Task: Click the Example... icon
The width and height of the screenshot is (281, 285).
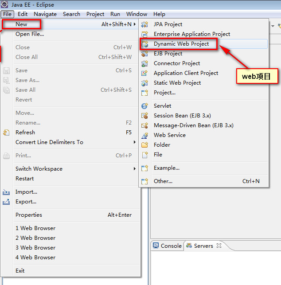Action: (144, 168)
